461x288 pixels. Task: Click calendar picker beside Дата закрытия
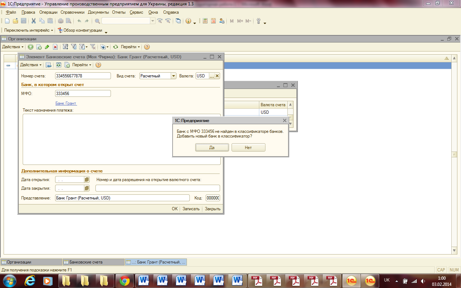(87, 188)
